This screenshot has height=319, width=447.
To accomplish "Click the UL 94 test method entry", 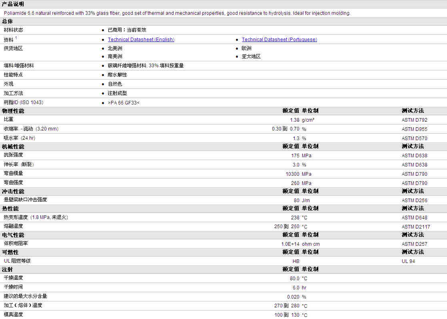I will point(408,261).
